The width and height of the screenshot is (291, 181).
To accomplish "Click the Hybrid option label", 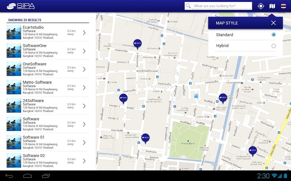I will [222, 46].
